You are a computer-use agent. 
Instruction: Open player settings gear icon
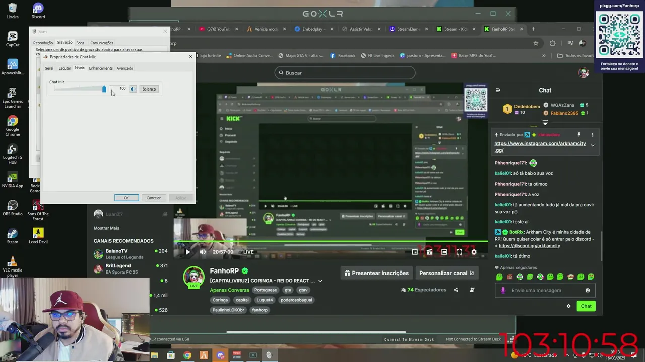click(x=474, y=252)
